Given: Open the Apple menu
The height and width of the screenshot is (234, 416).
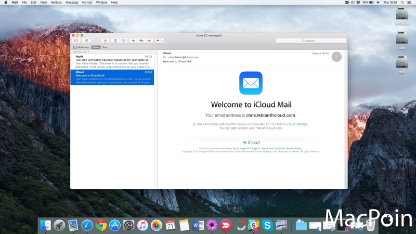Looking at the screenshot, I should (x=6, y=3).
